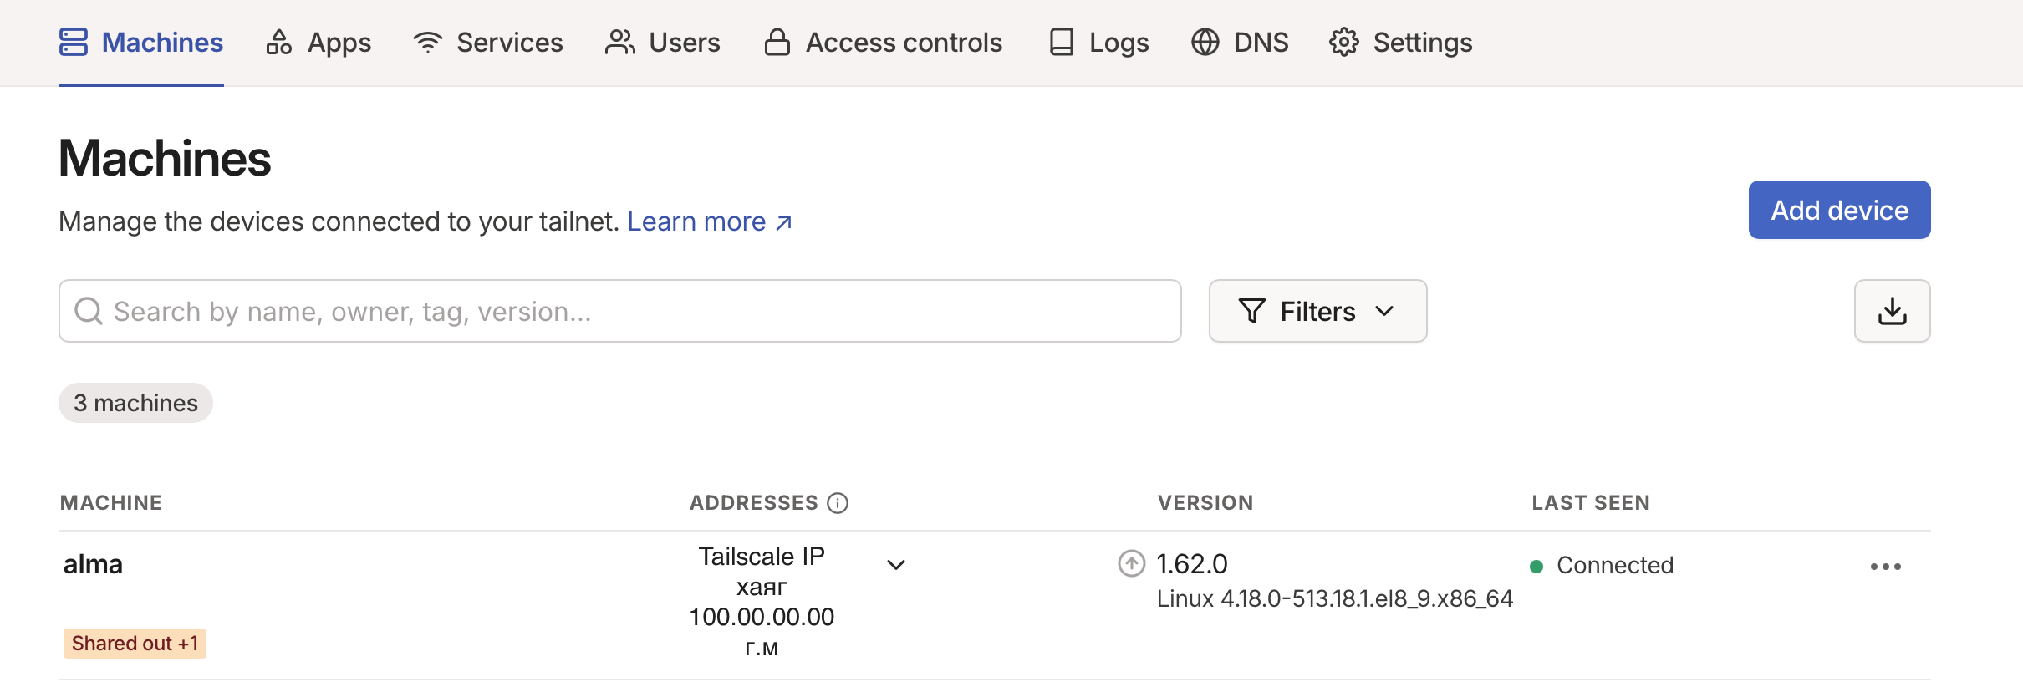Click the alma machine name

pos(93,564)
